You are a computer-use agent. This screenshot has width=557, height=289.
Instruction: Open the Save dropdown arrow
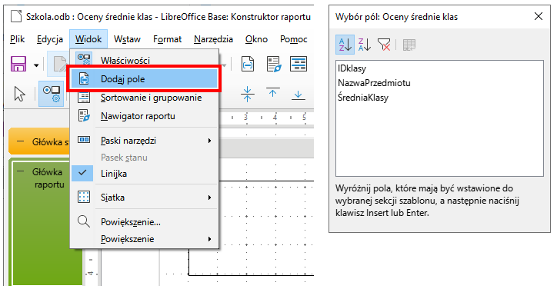click(36, 65)
